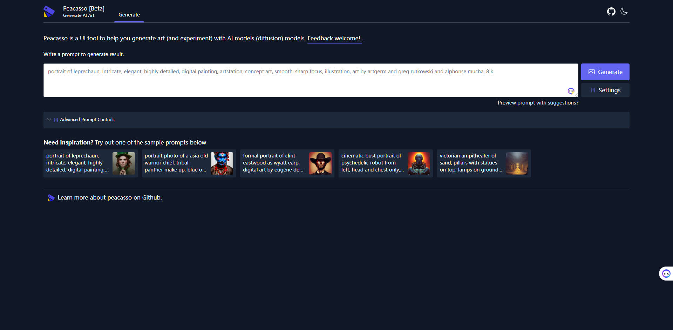Pick the clint eastwood wyatt earp sample
Viewport: 673px width, 330px height.
click(287, 163)
